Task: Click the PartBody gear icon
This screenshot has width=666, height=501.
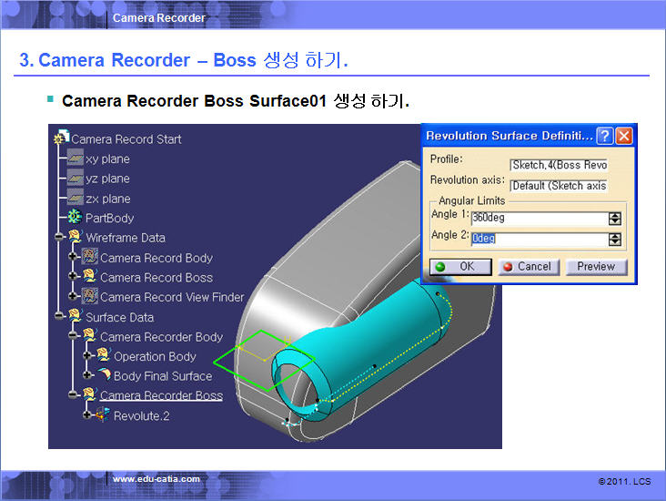Action: (x=75, y=218)
